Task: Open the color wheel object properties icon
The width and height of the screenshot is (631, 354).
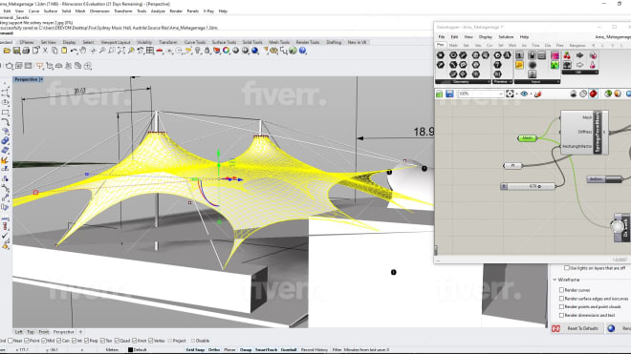Action: [x=227, y=51]
